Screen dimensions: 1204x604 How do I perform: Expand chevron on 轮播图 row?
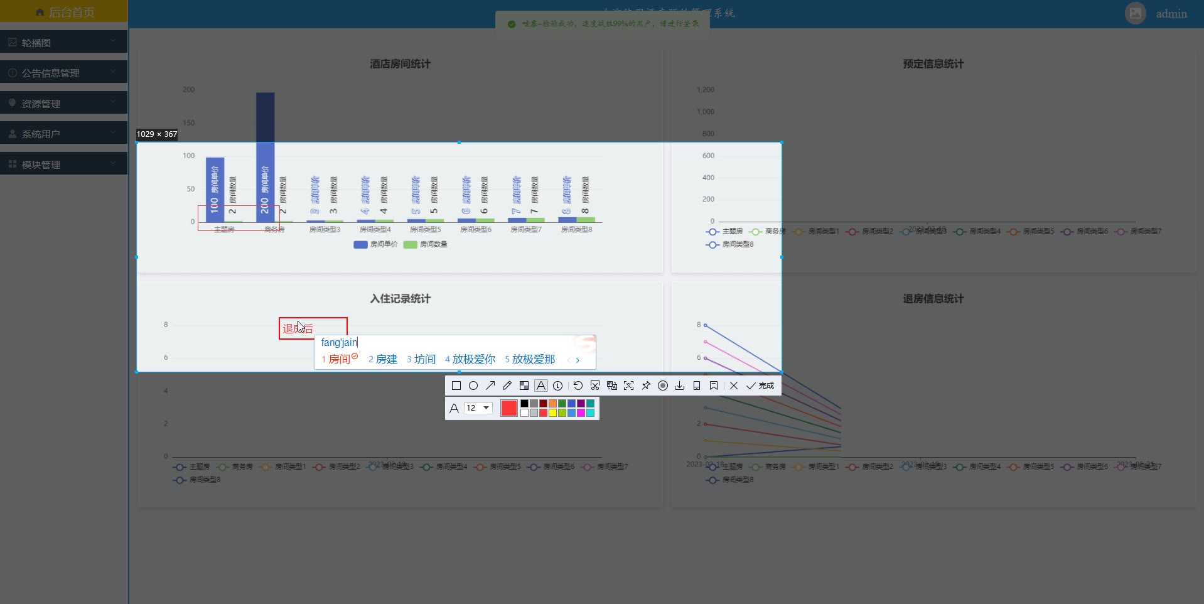tap(113, 41)
